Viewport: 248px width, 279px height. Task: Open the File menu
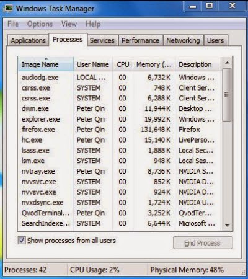point(13,24)
